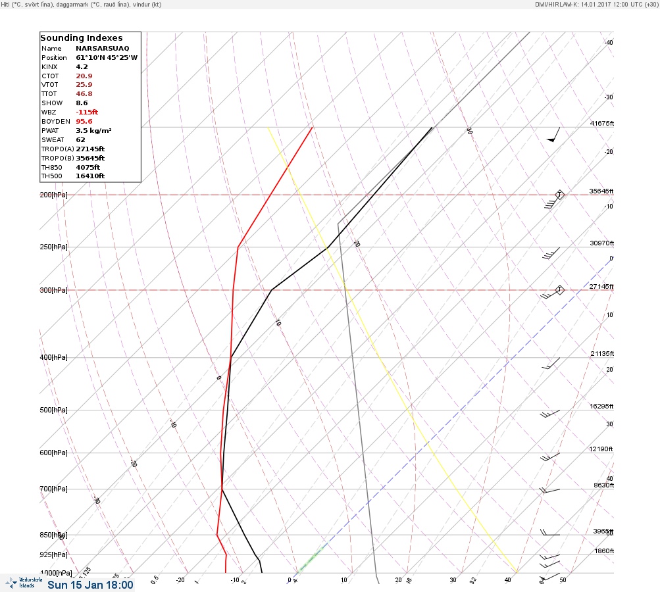
Task: Click the '16295ft' altitude label
Action: pyautogui.click(x=601, y=407)
